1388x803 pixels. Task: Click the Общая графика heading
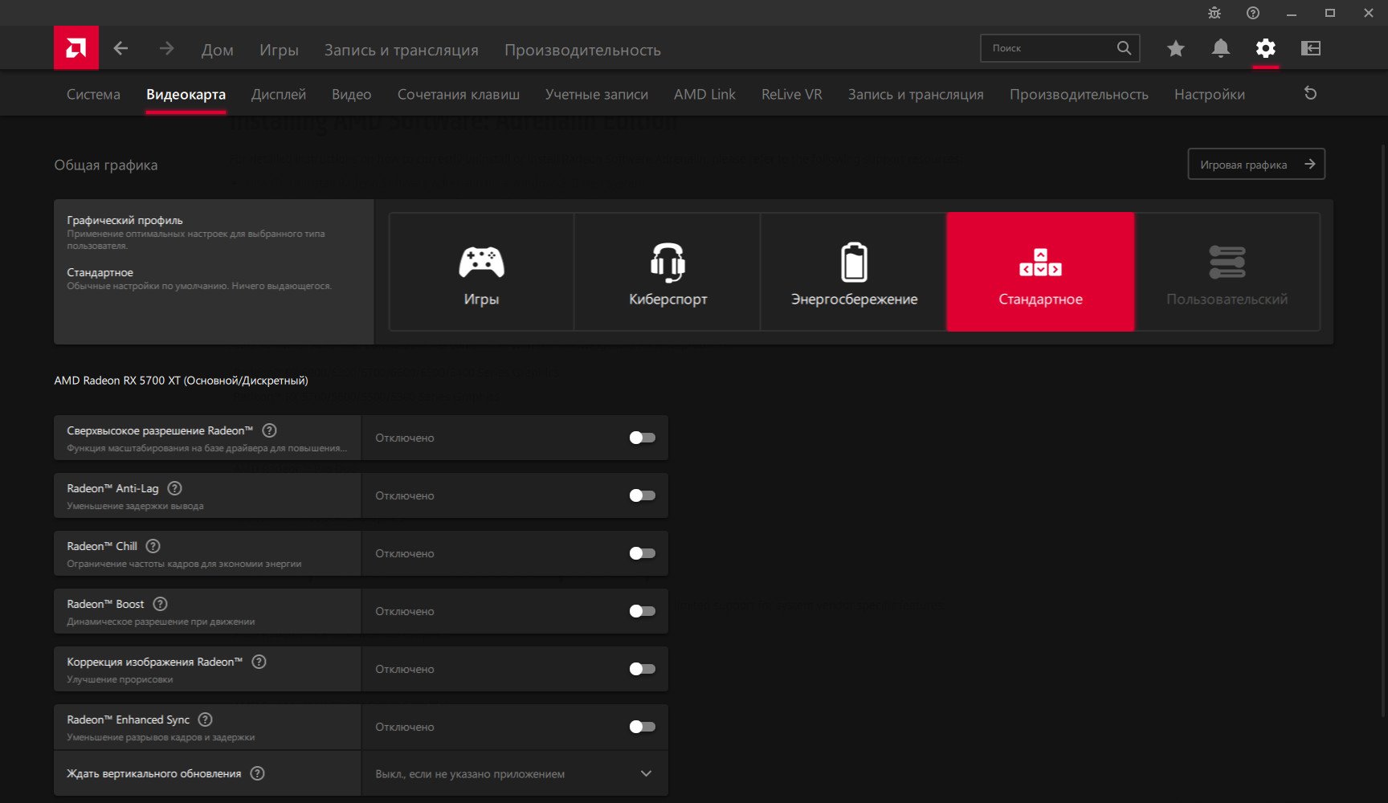106,165
